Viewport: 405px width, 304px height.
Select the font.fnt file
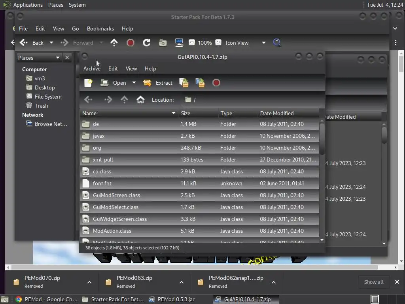[199, 184]
